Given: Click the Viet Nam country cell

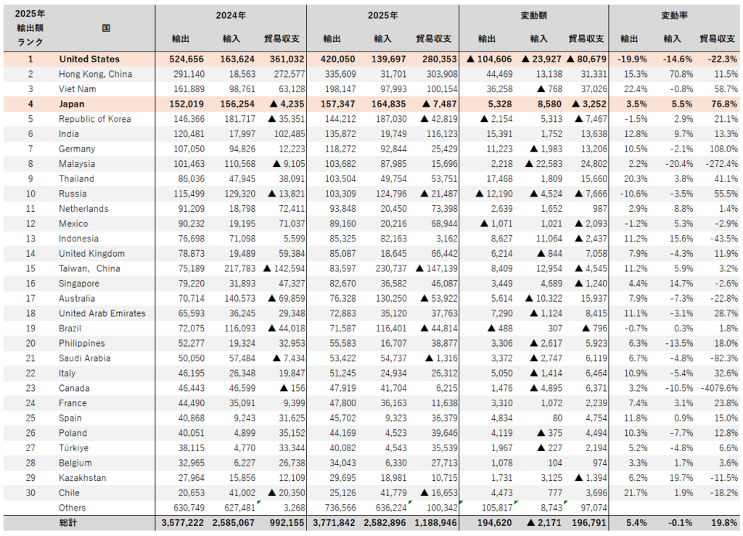Looking at the screenshot, I should pyautogui.click(x=77, y=88).
